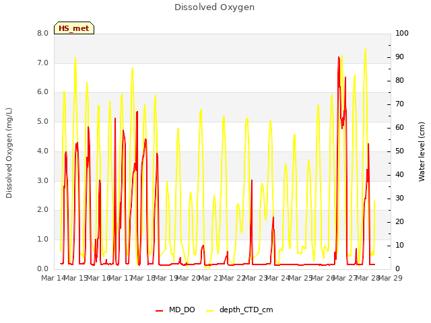The height and width of the screenshot is (323, 431).
Task: Click the 40 right axis value
Action: point(399,175)
